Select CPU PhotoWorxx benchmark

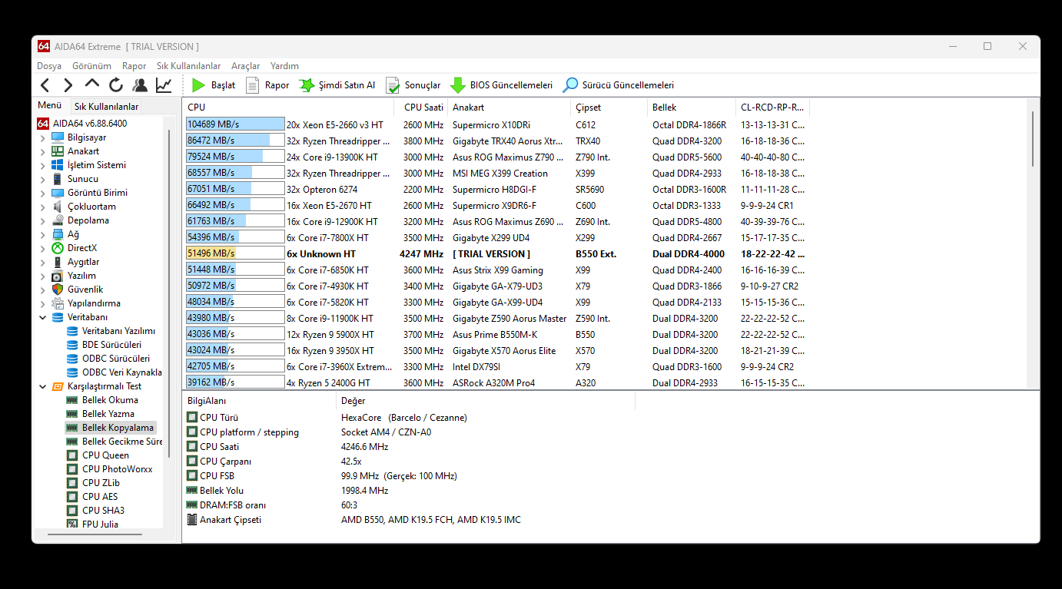coord(118,469)
